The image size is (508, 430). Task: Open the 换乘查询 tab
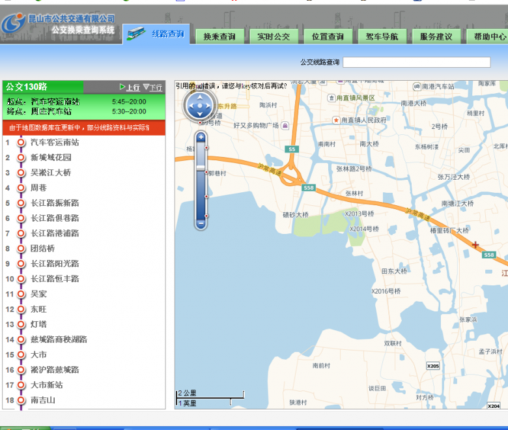click(219, 36)
